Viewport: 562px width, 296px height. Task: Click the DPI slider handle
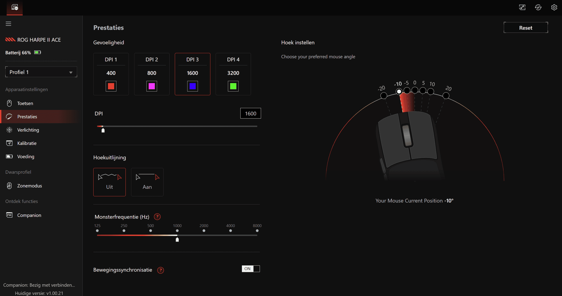103,130
